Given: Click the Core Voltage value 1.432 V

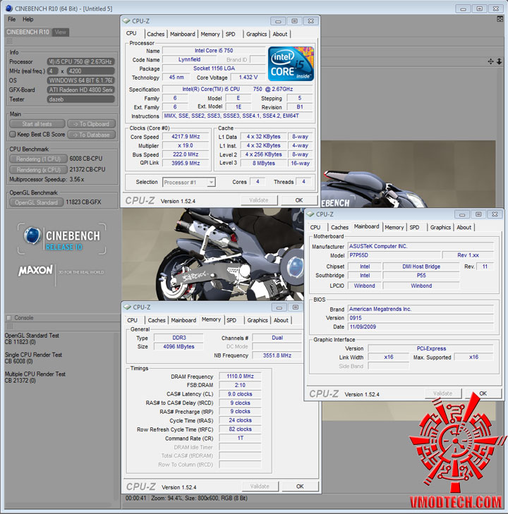Looking at the screenshot, I should click(248, 78).
